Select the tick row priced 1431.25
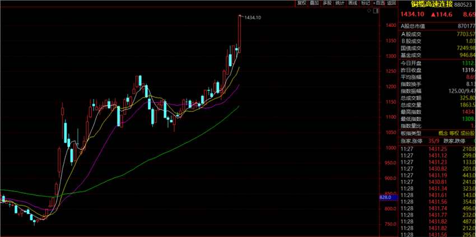This screenshot has width=476, height=237. pos(437,149)
